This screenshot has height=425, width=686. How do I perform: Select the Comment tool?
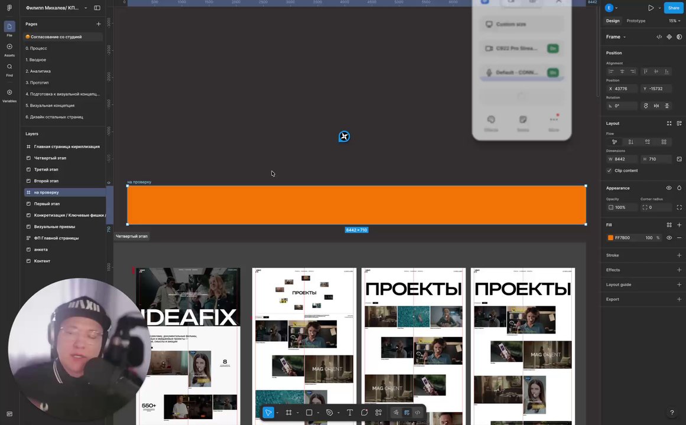364,413
